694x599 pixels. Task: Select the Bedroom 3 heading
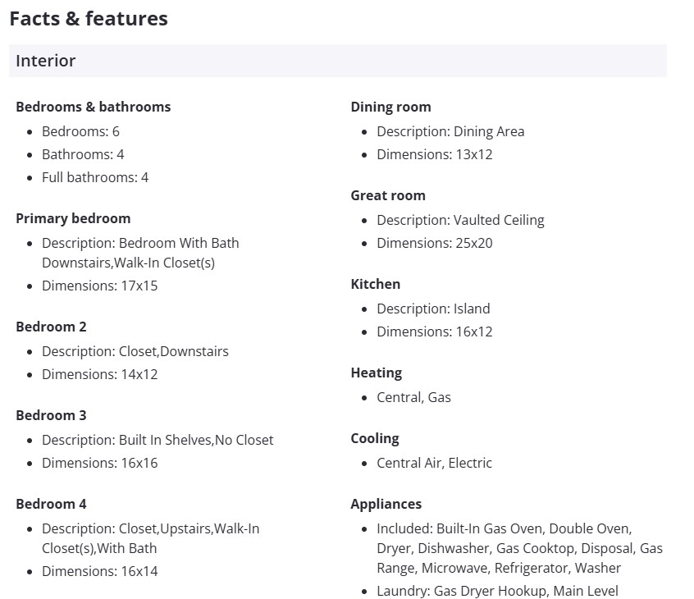coord(51,415)
